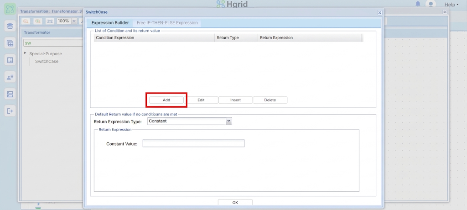Open the list view sidebar icon

(10, 60)
